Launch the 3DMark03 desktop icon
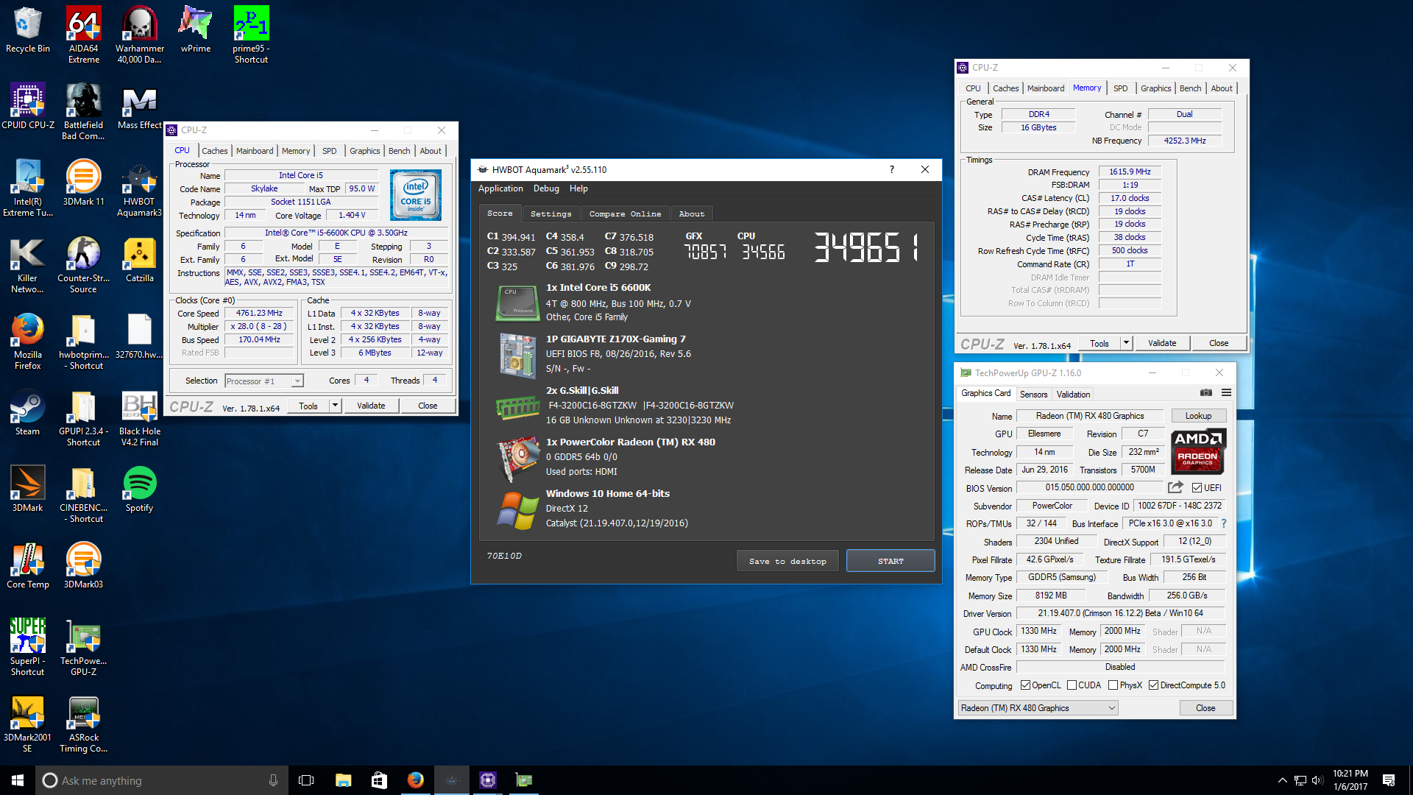 point(84,565)
